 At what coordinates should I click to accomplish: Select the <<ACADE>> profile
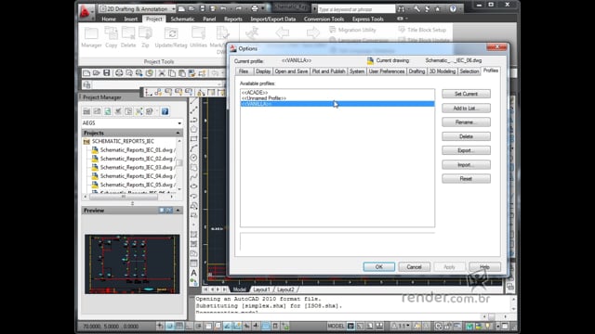(x=255, y=93)
